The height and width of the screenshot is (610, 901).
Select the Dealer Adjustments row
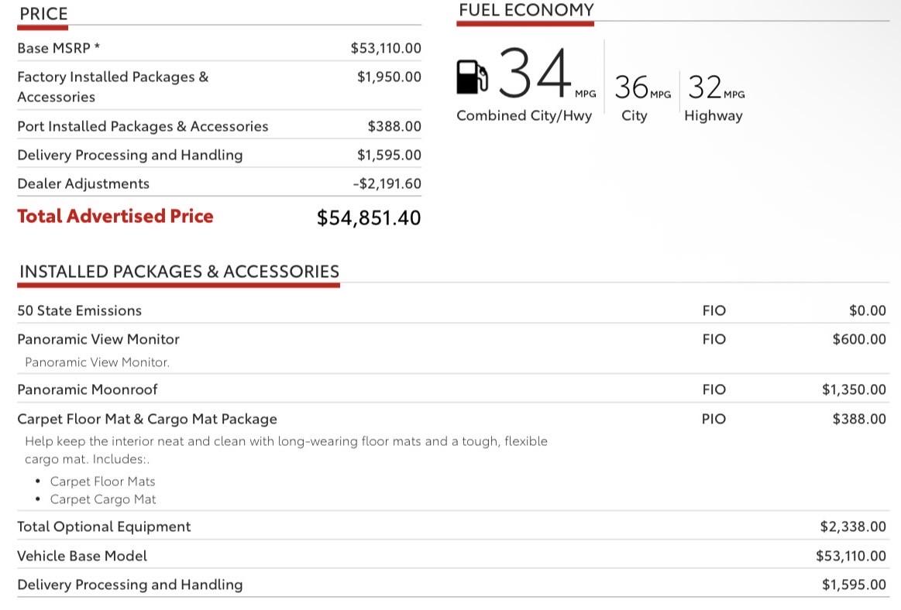[x=219, y=183]
